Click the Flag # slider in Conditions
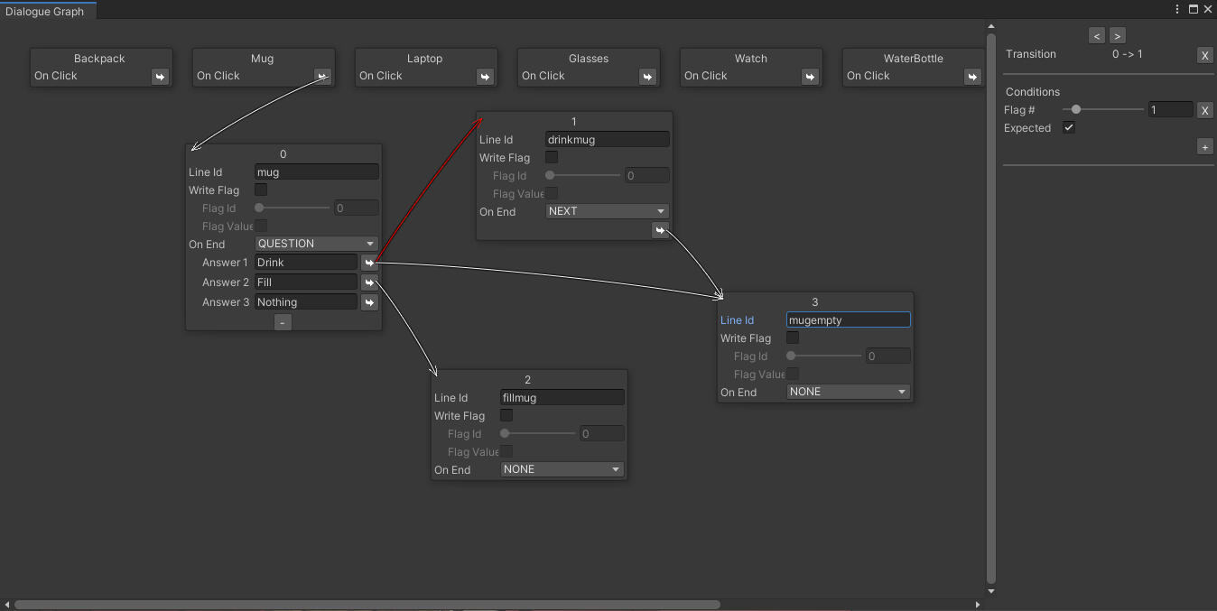Image resolution: width=1217 pixels, height=611 pixels. pos(1103,110)
